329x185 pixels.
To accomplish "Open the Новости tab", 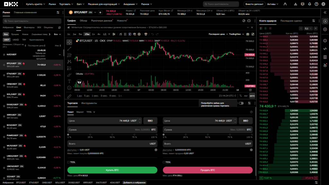I will point(122,21).
